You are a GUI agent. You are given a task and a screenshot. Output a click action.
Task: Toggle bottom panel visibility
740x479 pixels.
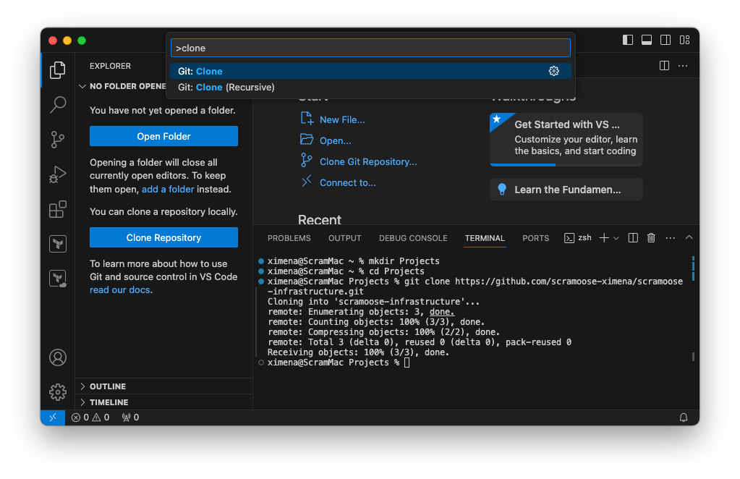[647, 40]
